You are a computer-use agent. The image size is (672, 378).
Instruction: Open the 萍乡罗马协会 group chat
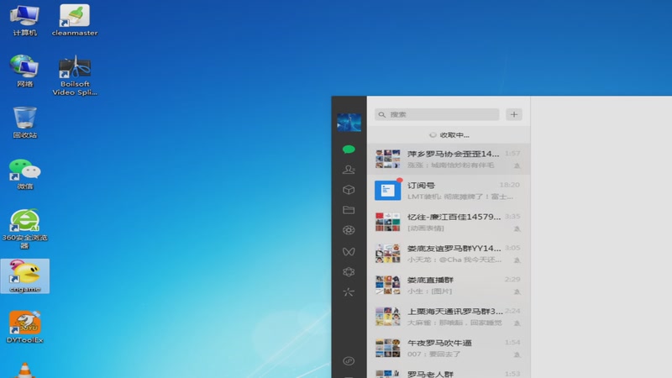point(449,159)
